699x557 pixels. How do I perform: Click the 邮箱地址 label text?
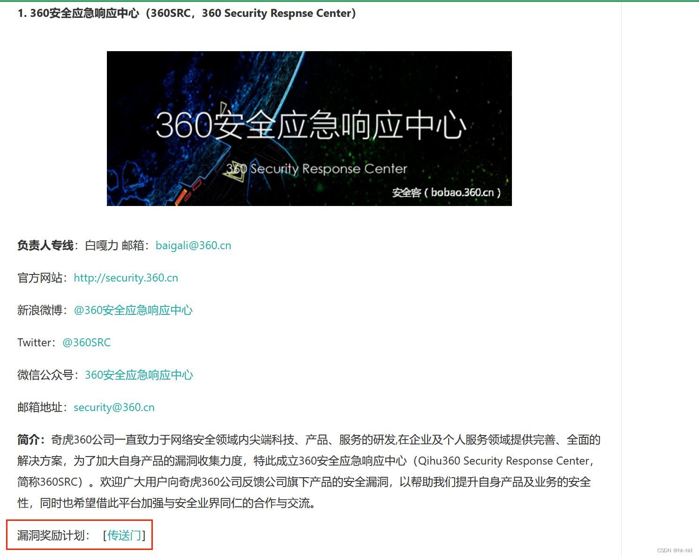coord(40,407)
